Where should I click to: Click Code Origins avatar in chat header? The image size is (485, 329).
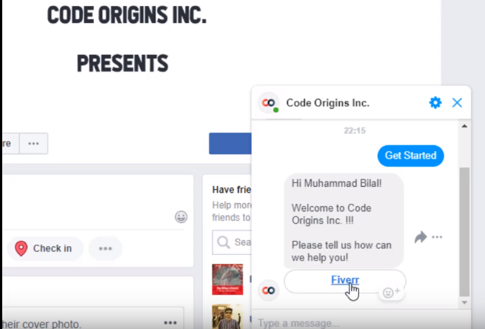[x=269, y=103]
